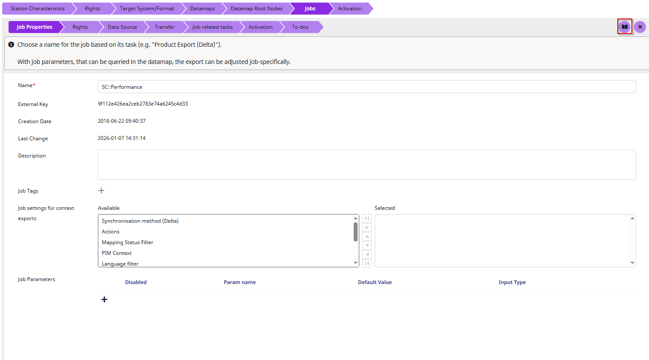Move the selected setting down
Viewport: 649px width, 360px height.
367,245
